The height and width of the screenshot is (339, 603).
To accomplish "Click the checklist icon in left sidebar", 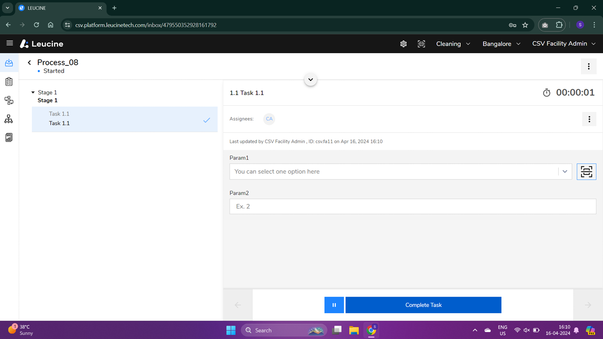I will (9, 82).
